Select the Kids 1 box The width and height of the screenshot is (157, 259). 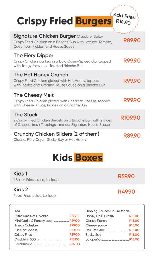(21, 174)
